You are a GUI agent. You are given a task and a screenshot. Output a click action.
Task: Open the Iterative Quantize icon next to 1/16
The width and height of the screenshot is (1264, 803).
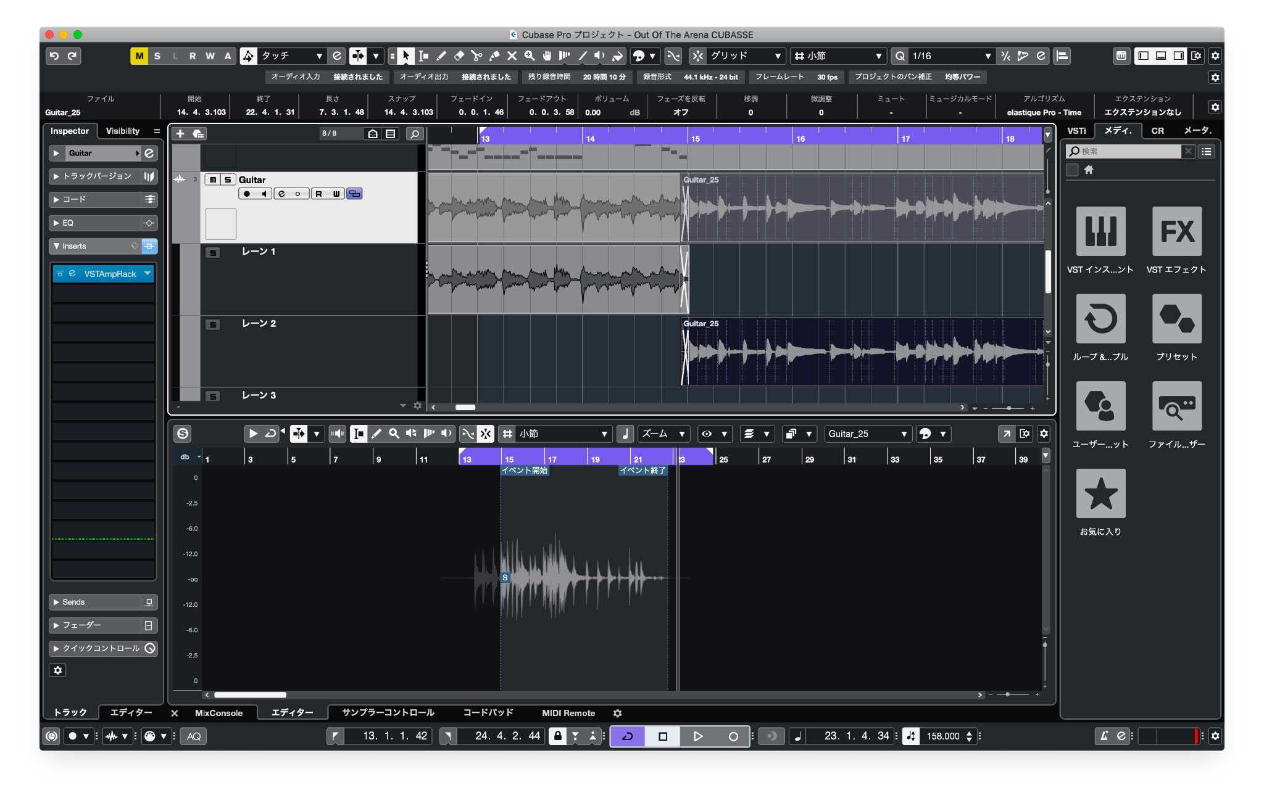coord(1006,56)
